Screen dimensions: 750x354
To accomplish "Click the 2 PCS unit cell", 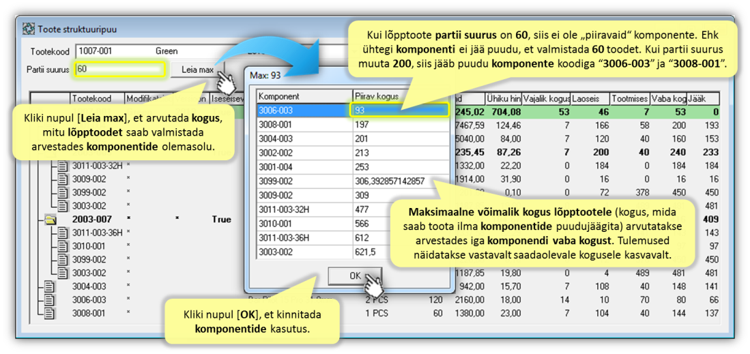I will coord(376,300).
